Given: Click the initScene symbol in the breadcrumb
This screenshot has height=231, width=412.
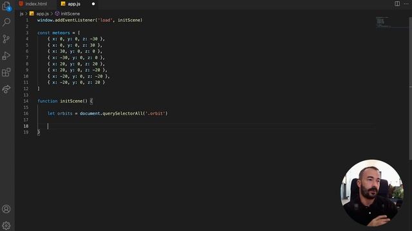Looking at the screenshot, I should pyautogui.click(x=70, y=13).
